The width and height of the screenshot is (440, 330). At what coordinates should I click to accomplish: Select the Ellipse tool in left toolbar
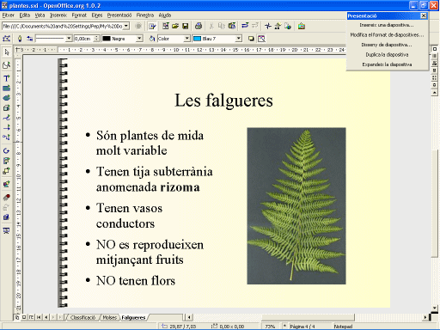click(6, 98)
